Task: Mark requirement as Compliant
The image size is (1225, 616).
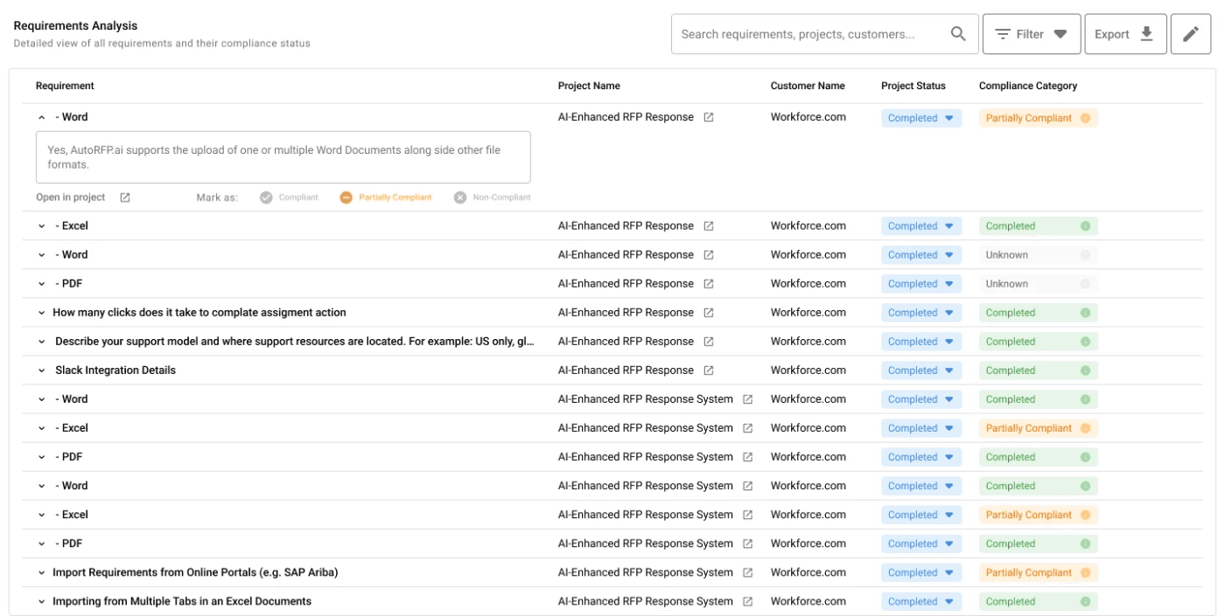Action: (290, 197)
